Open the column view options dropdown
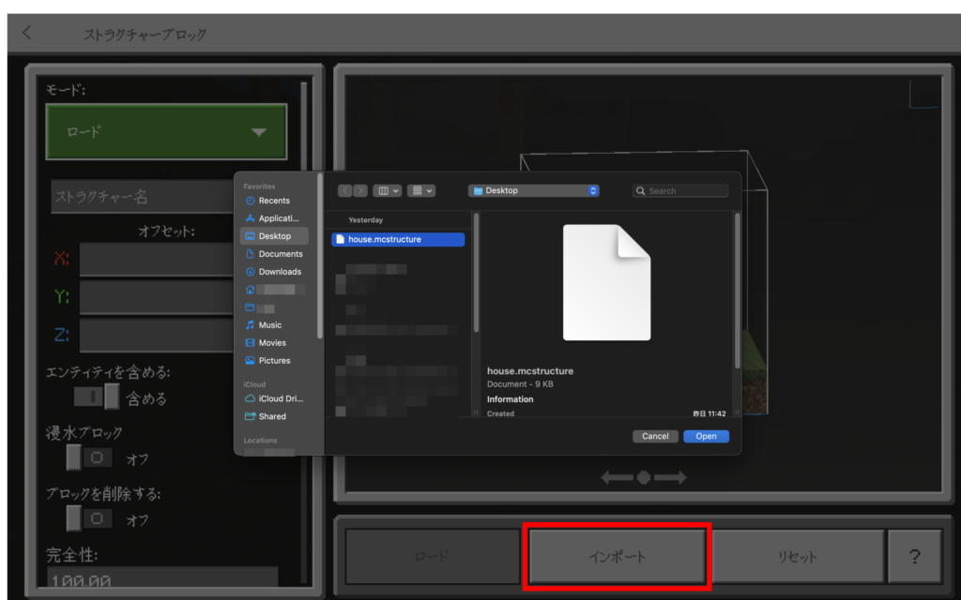Viewport: 961px width, 600px height. coord(387,190)
